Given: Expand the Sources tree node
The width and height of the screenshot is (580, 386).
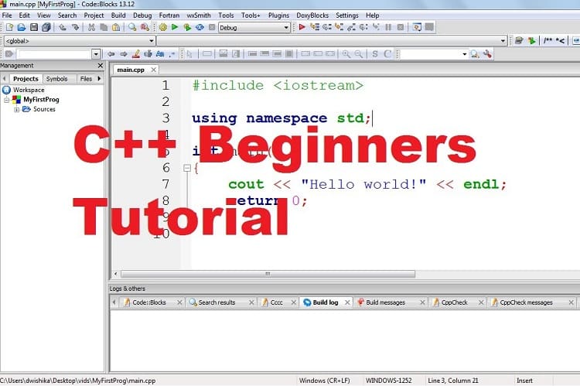Looking at the screenshot, I should point(16,109).
